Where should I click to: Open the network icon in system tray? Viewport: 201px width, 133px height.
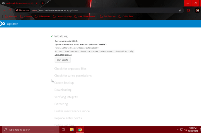click(181, 130)
